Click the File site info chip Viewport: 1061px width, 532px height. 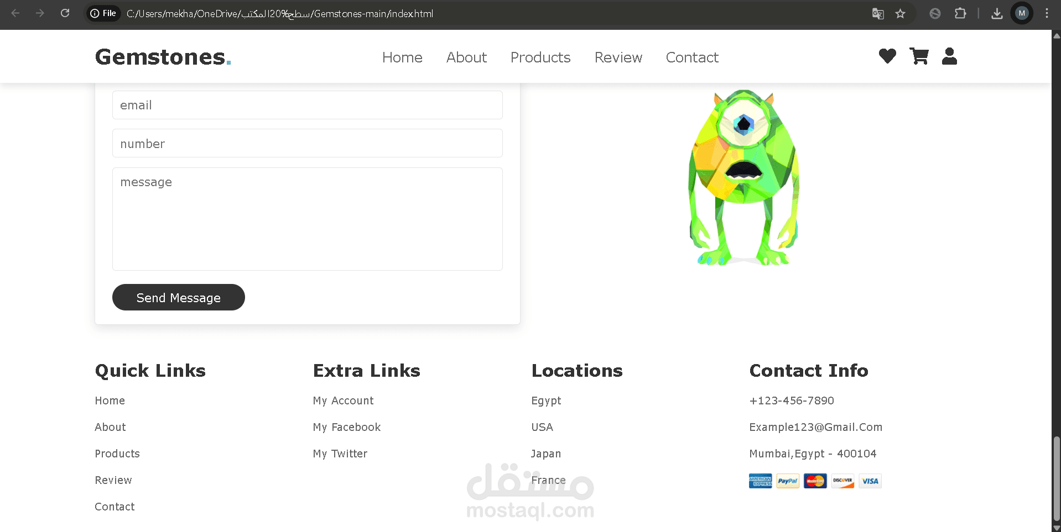[x=103, y=13]
